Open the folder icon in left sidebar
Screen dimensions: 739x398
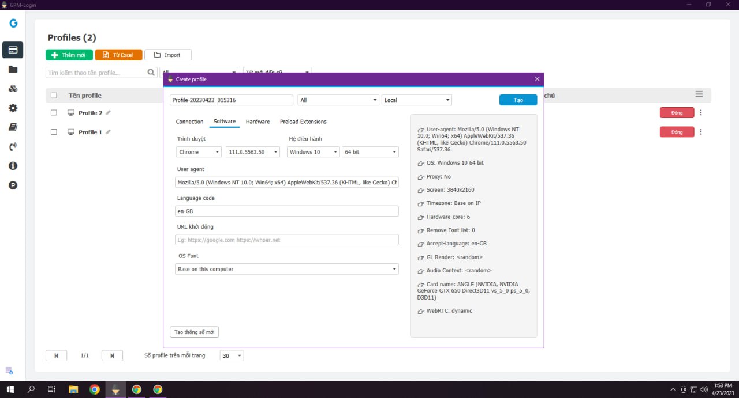pos(13,70)
